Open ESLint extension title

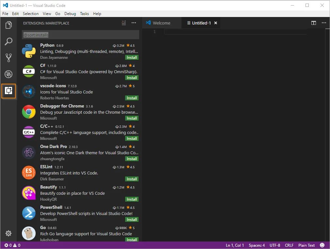pyautogui.click(x=46, y=167)
